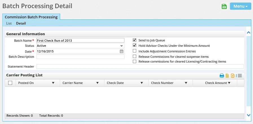
Task: Click the green save icon
Action: tap(224, 6)
